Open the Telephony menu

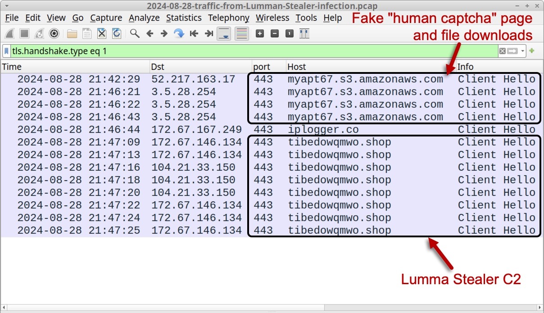pos(229,18)
